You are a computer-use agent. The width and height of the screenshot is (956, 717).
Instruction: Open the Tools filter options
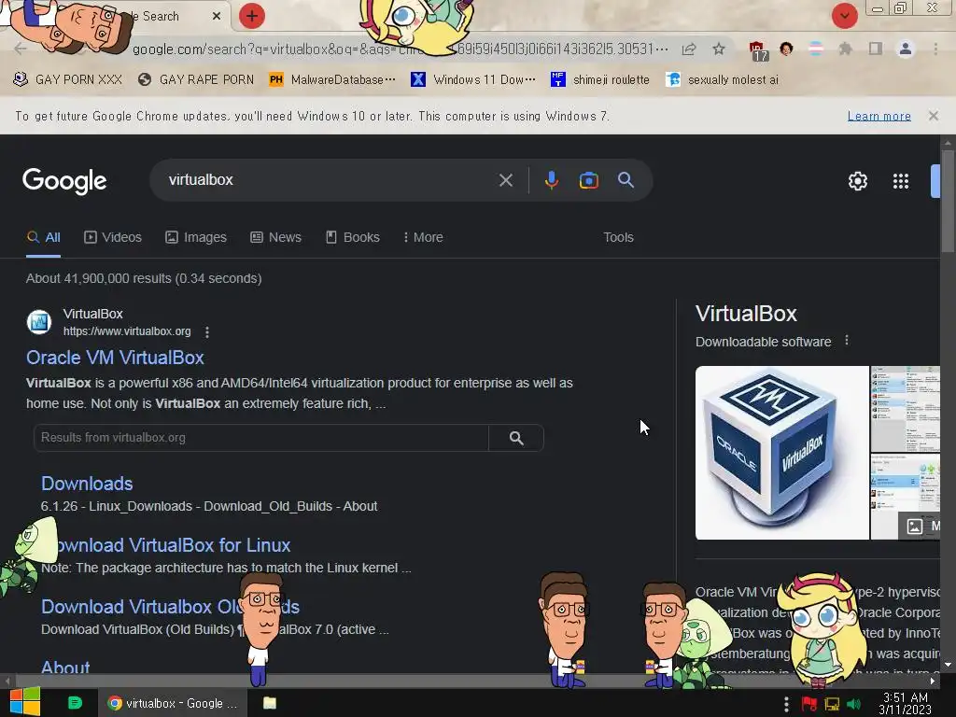618,237
